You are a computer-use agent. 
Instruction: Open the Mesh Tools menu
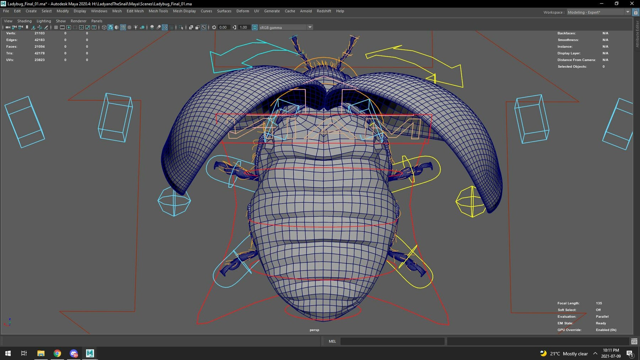158,11
